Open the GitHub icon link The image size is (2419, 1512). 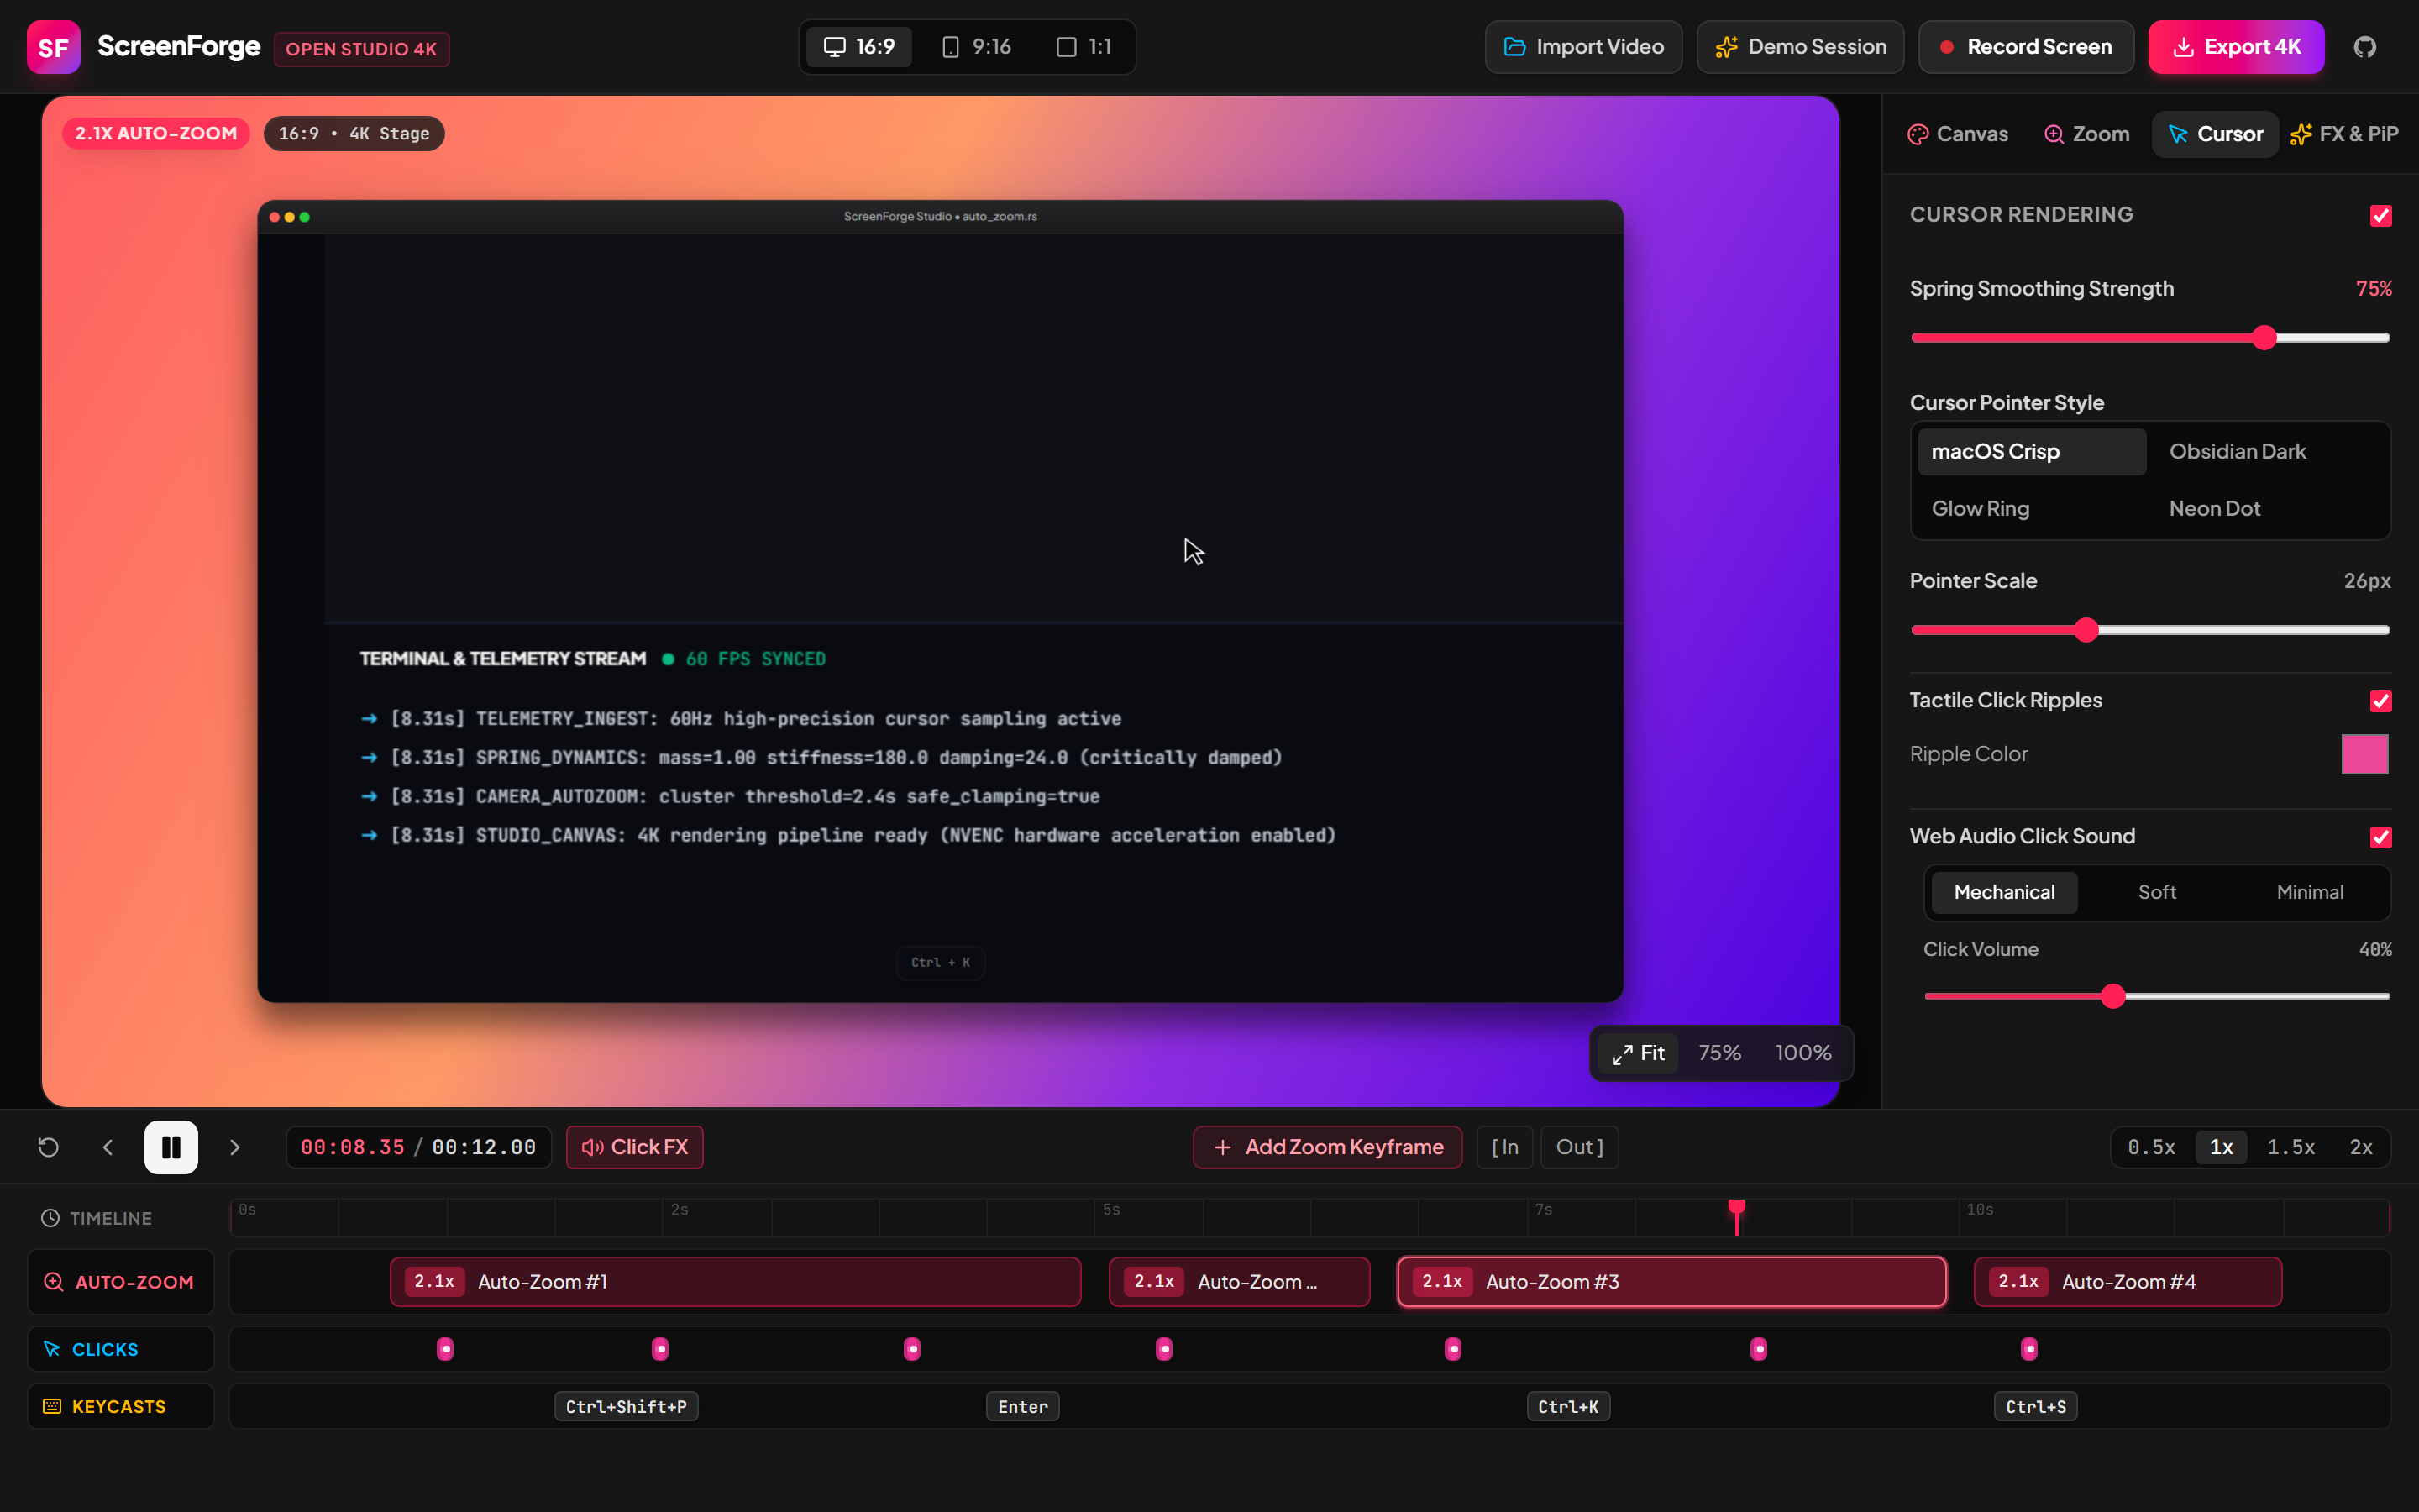pos(2364,47)
